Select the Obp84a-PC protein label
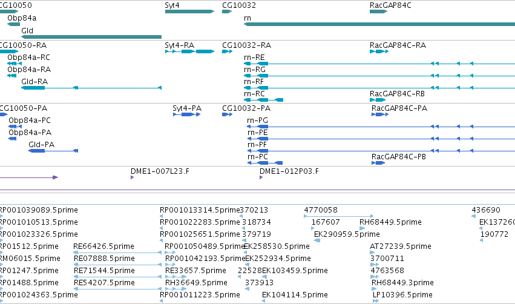This screenshot has height=304, width=515. tap(30, 121)
